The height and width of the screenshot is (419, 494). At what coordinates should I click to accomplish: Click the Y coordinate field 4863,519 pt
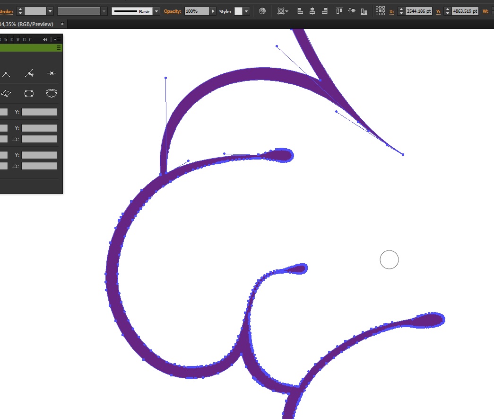(x=465, y=11)
